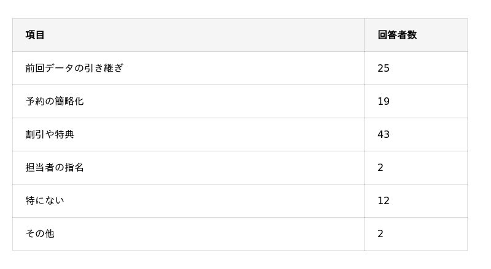Click the respondent count 43 cell
The width and height of the screenshot is (491, 269).
click(384, 134)
